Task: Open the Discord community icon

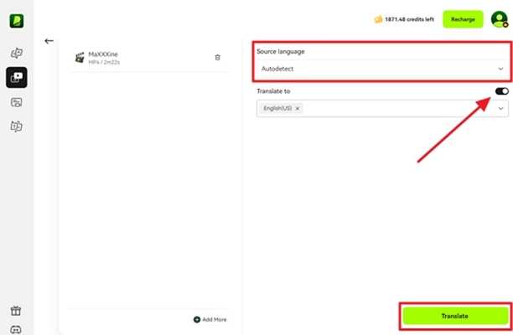Action: 16,328
